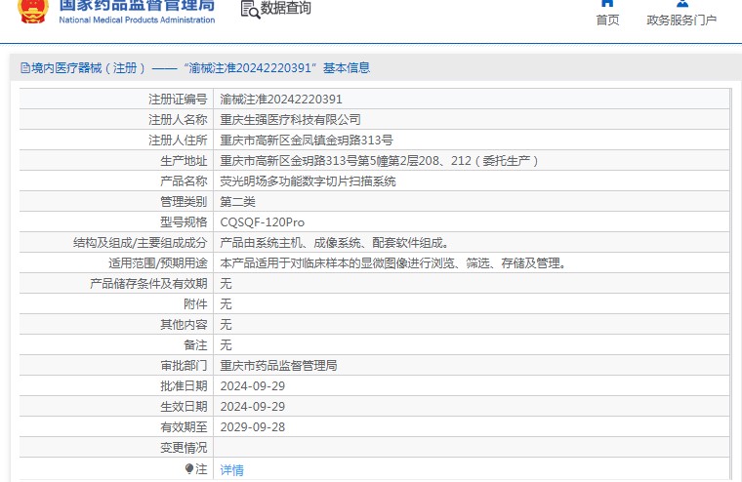Viewport: 742px width, 482px height.
Task: Click 注册证编号 row label
Action: tap(178, 99)
